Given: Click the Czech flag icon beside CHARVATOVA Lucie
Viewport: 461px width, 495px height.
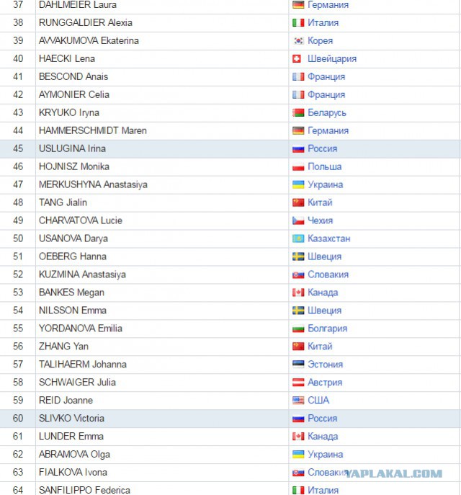Looking at the screenshot, I should pos(298,220).
